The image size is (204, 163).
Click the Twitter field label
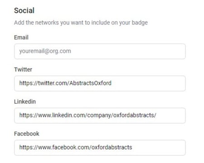point(23,70)
